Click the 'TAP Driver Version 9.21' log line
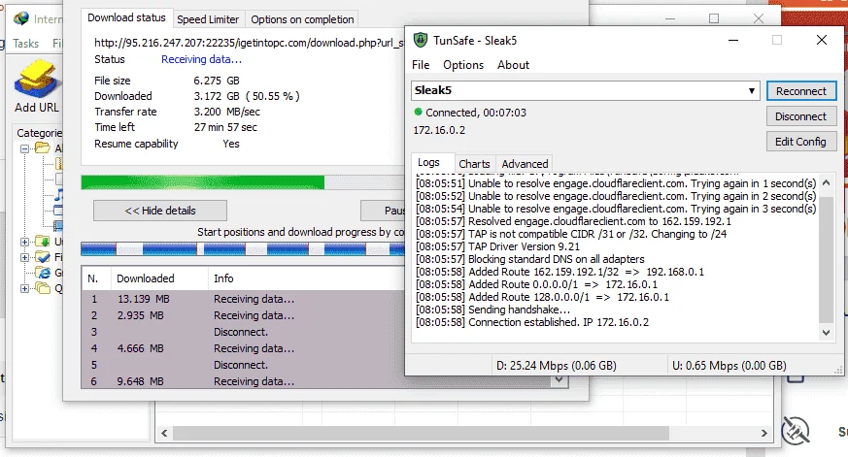The height and width of the screenshot is (457, 848). tap(497, 246)
